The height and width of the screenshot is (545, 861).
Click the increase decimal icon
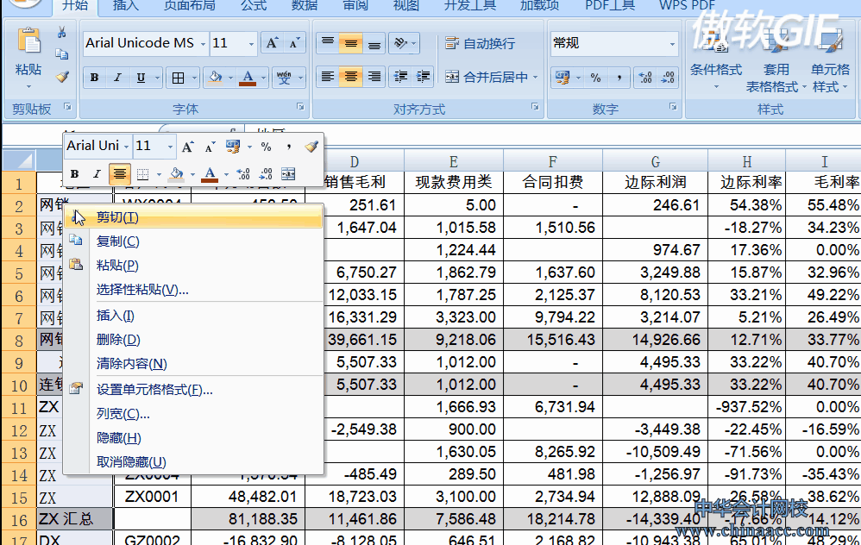[x=644, y=78]
